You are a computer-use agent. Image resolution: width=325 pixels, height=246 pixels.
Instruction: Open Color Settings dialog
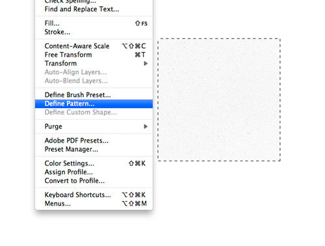pos(94,163)
